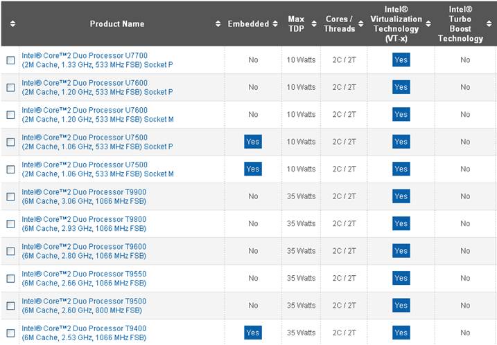Click the Product Name column header

click(117, 24)
